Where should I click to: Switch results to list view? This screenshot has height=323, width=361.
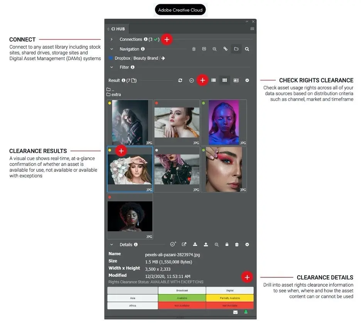[213, 80]
